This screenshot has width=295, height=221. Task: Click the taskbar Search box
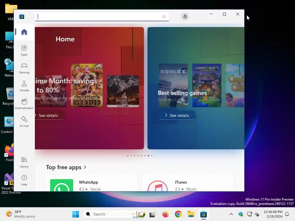pos(115,214)
